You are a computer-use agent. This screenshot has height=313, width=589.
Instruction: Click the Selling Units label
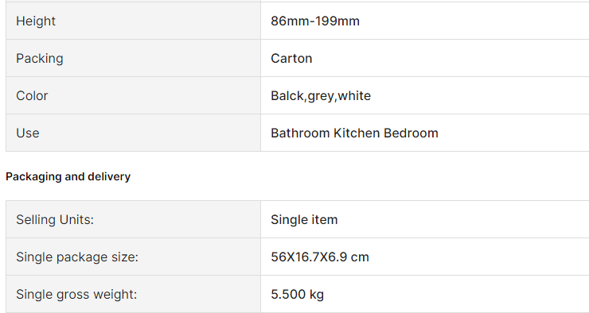pyautogui.click(x=55, y=220)
